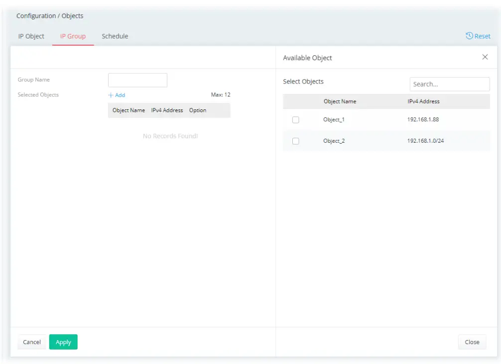This screenshot has width=501, height=364.
Task: Switch to the IP Object tab
Action: coord(31,36)
